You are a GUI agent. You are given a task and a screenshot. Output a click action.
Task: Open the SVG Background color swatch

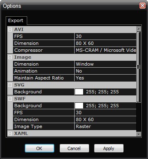click(79, 92)
